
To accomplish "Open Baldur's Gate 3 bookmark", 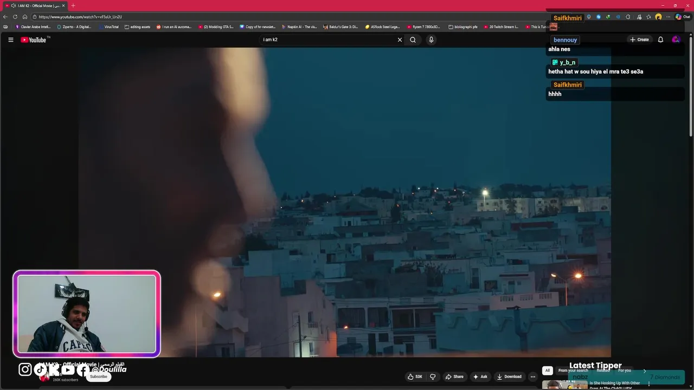I will pos(341,27).
